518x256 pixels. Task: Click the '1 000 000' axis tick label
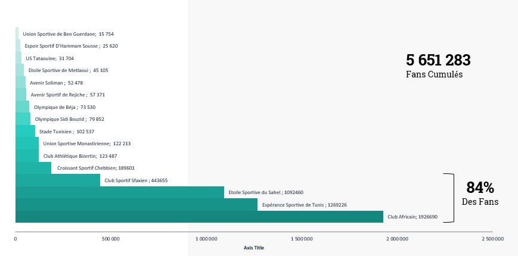pos(206,239)
